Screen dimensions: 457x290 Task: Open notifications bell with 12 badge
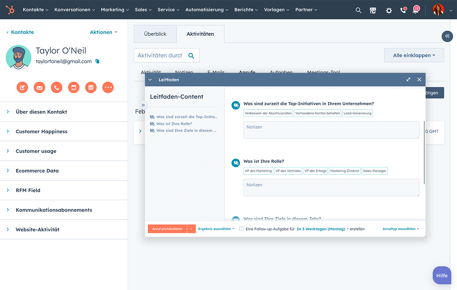click(x=416, y=10)
